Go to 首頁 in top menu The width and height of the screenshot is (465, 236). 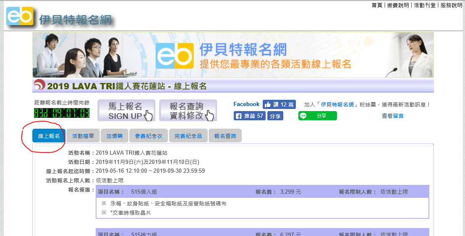[x=377, y=5]
